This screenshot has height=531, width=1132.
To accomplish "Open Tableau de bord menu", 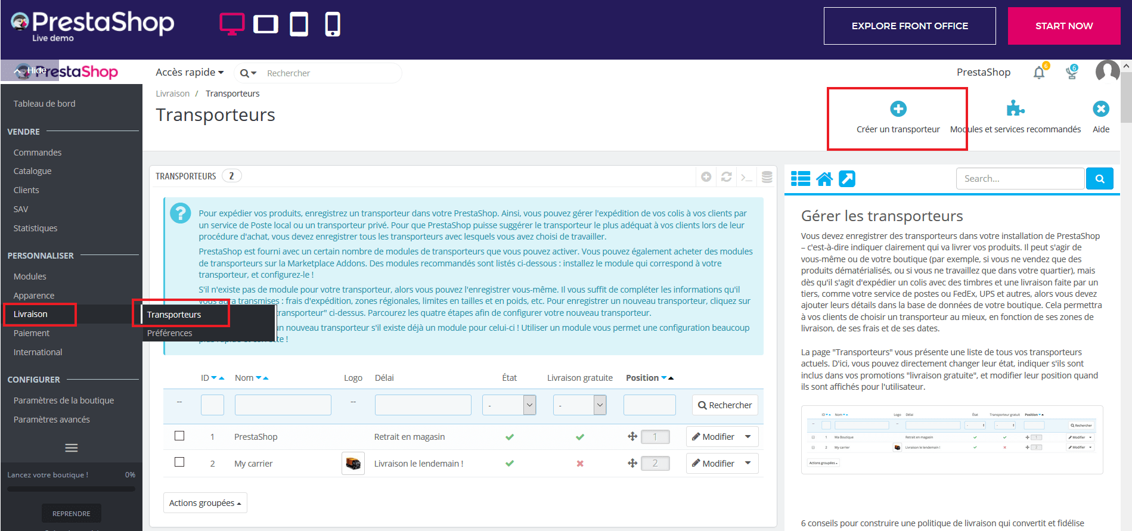I will pos(45,104).
